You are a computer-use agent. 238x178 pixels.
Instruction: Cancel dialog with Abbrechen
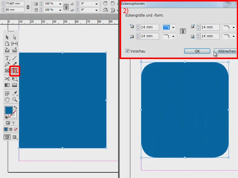click(226, 51)
